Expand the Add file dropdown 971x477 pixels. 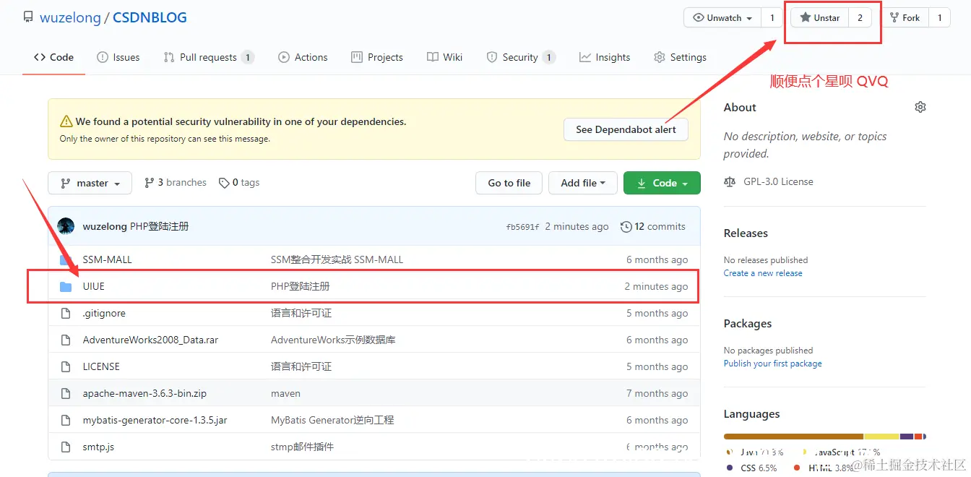coord(583,183)
